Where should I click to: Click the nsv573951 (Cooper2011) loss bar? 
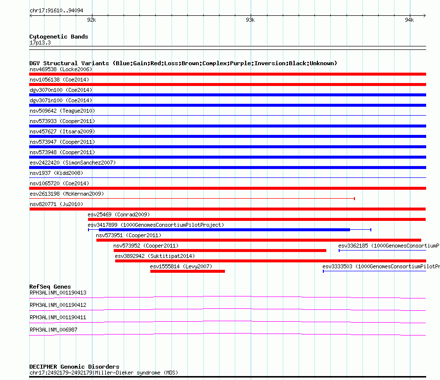pyautogui.click(x=259, y=240)
